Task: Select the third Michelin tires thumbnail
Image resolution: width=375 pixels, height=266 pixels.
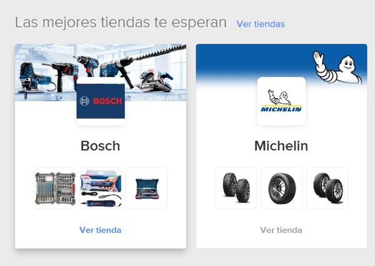Action: click(327, 189)
